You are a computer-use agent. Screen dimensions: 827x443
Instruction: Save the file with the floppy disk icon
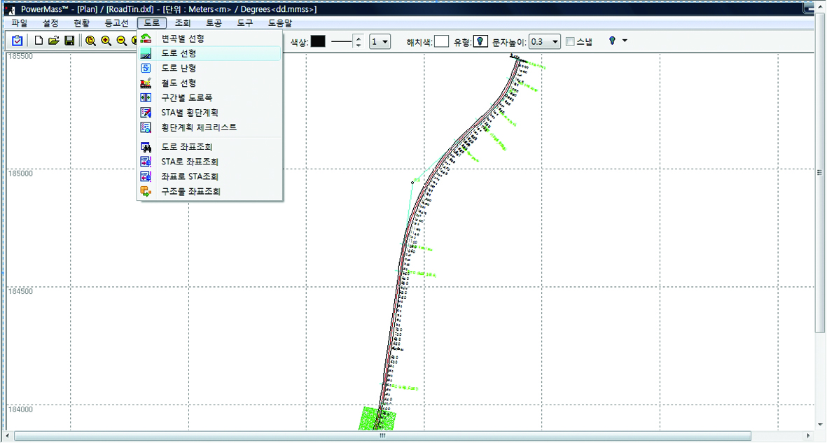69,41
